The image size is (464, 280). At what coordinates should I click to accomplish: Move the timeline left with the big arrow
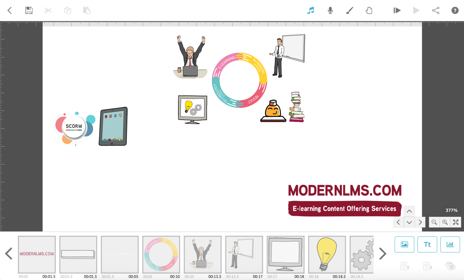point(9,254)
